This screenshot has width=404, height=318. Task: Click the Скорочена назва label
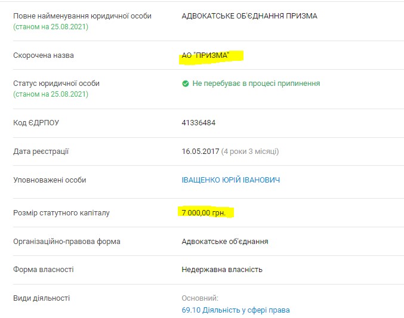pyautogui.click(x=44, y=55)
